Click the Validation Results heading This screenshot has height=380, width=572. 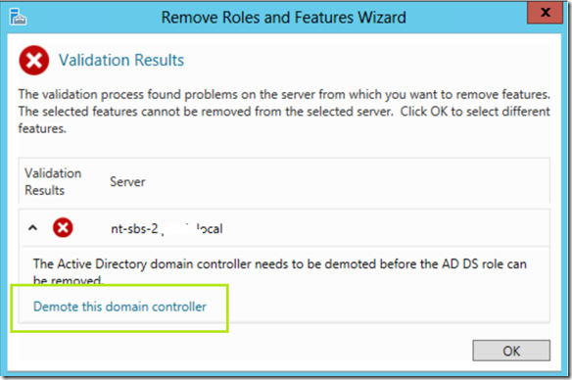coord(121,60)
